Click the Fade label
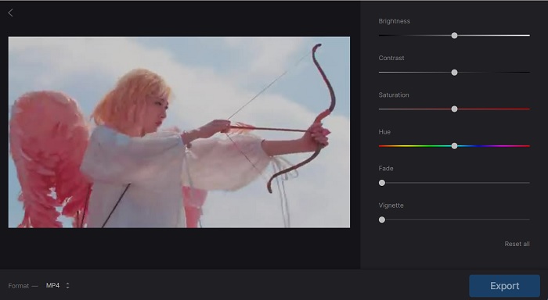This screenshot has width=548, height=300. 386,169
